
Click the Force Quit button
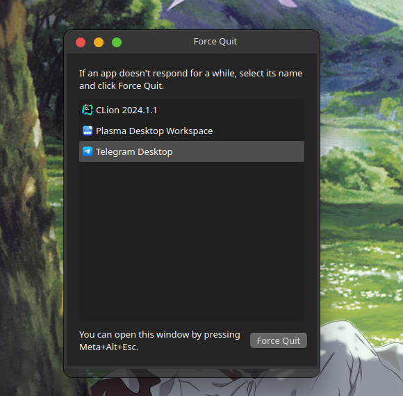tap(279, 340)
